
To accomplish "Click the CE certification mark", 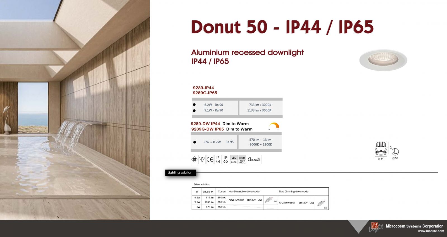I will tap(210, 159).
